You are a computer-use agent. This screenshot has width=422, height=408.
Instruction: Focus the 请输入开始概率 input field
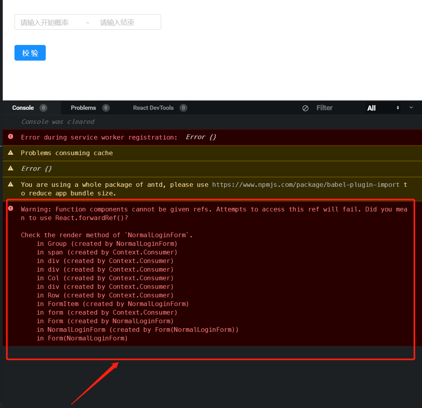pos(47,22)
